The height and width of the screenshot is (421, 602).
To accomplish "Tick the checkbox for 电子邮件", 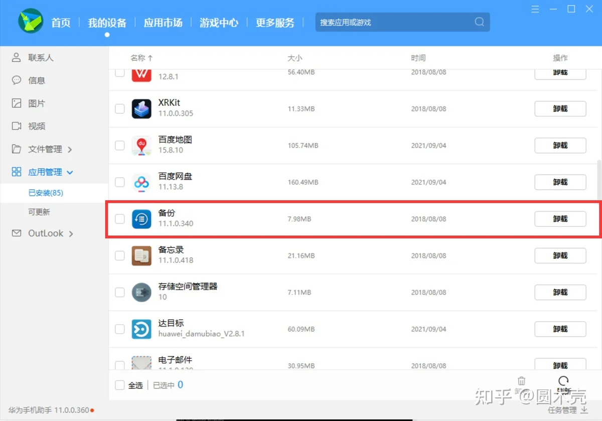I will [120, 365].
